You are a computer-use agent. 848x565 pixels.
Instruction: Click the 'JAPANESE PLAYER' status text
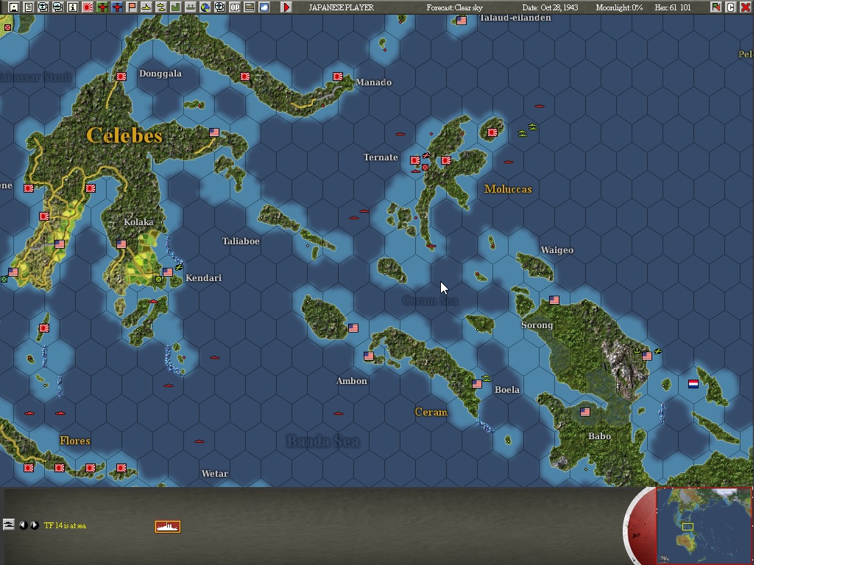click(342, 7)
